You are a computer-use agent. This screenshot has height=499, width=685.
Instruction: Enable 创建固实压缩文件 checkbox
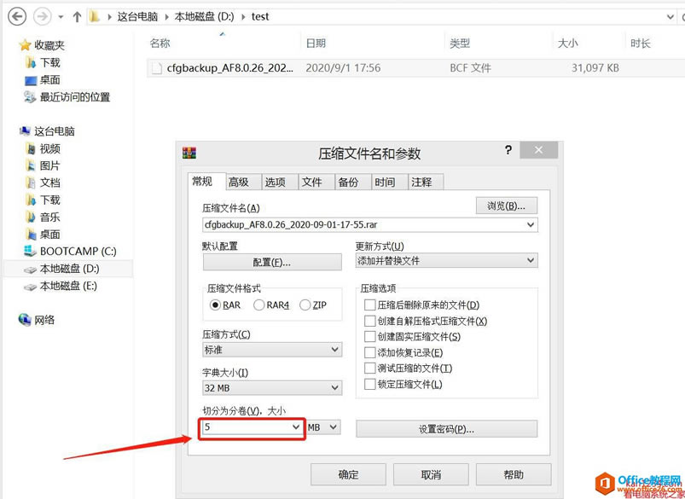pyautogui.click(x=370, y=336)
